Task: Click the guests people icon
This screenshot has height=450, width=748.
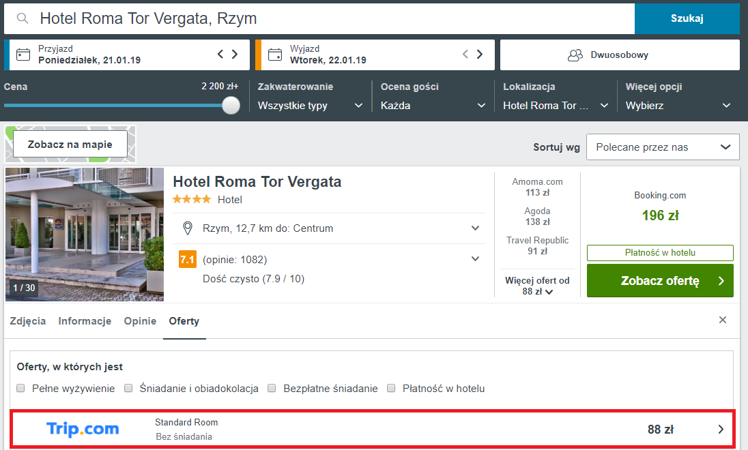Action: tap(575, 55)
